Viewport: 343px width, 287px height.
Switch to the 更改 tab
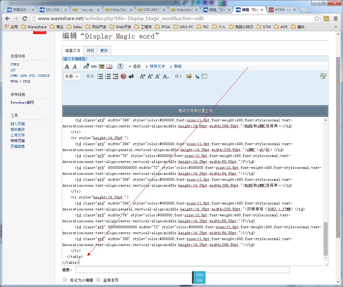click(x=104, y=50)
